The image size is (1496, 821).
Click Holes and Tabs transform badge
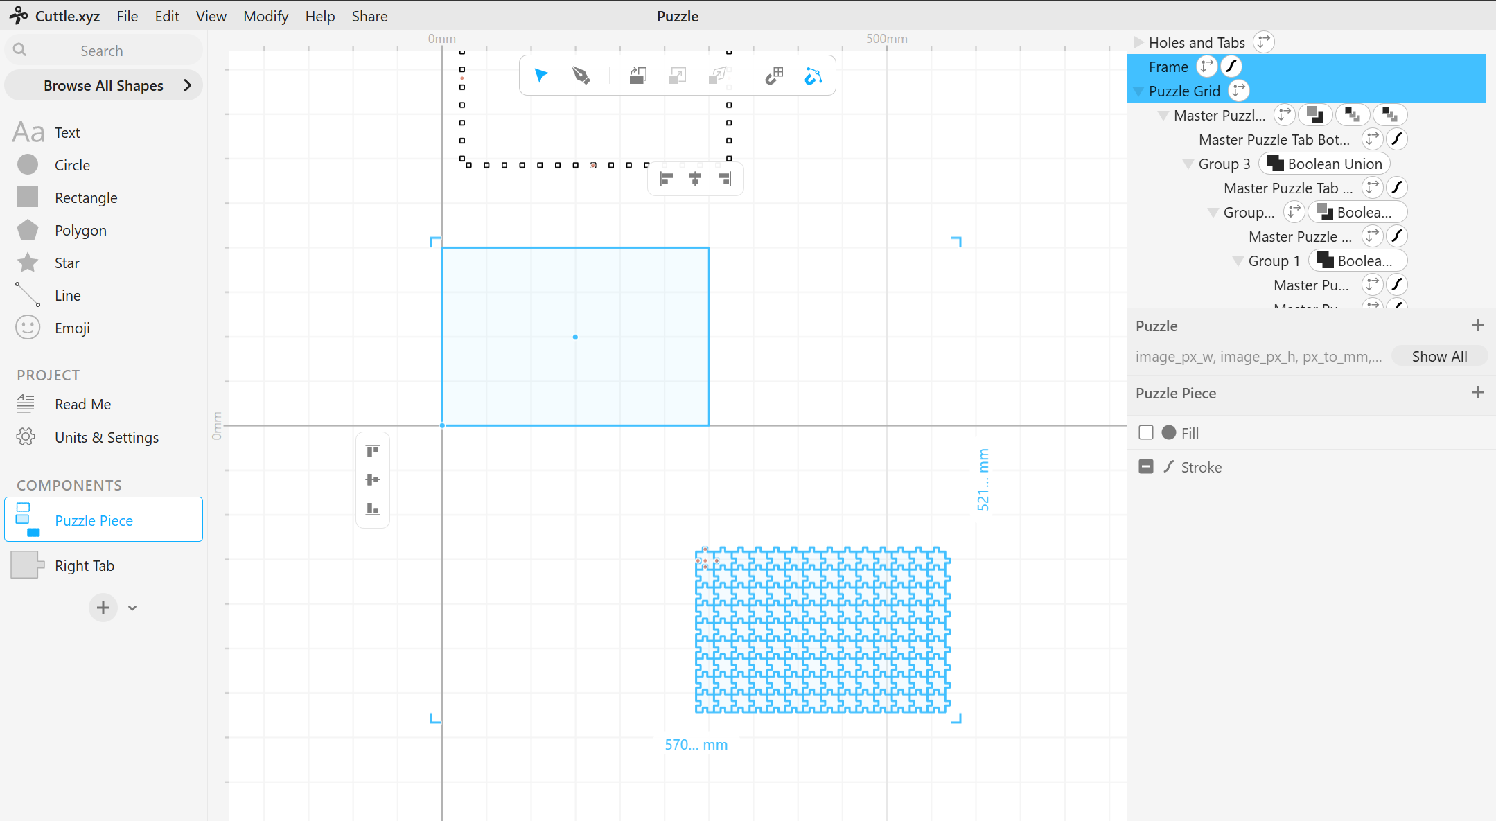[1264, 42]
